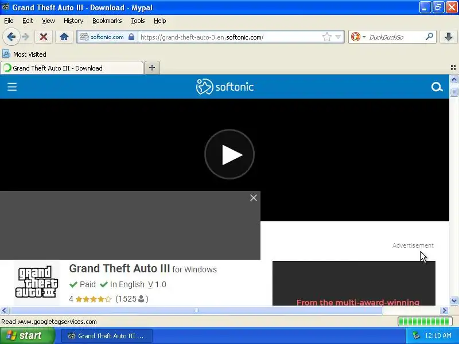Open the Windows Start button
The width and height of the screenshot is (459, 344).
pos(27,335)
